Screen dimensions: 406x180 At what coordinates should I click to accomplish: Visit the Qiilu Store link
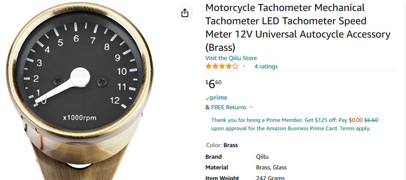231,58
